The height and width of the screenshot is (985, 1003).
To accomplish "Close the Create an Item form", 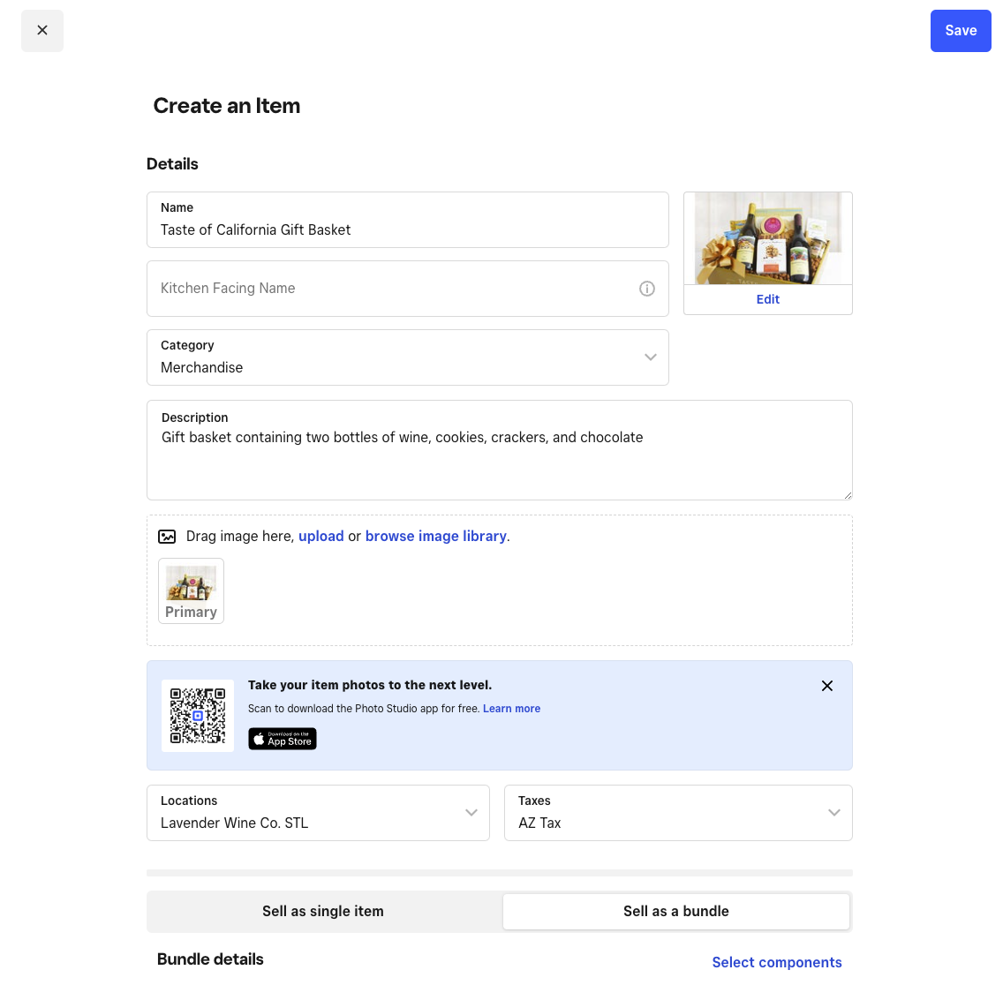I will (x=42, y=30).
